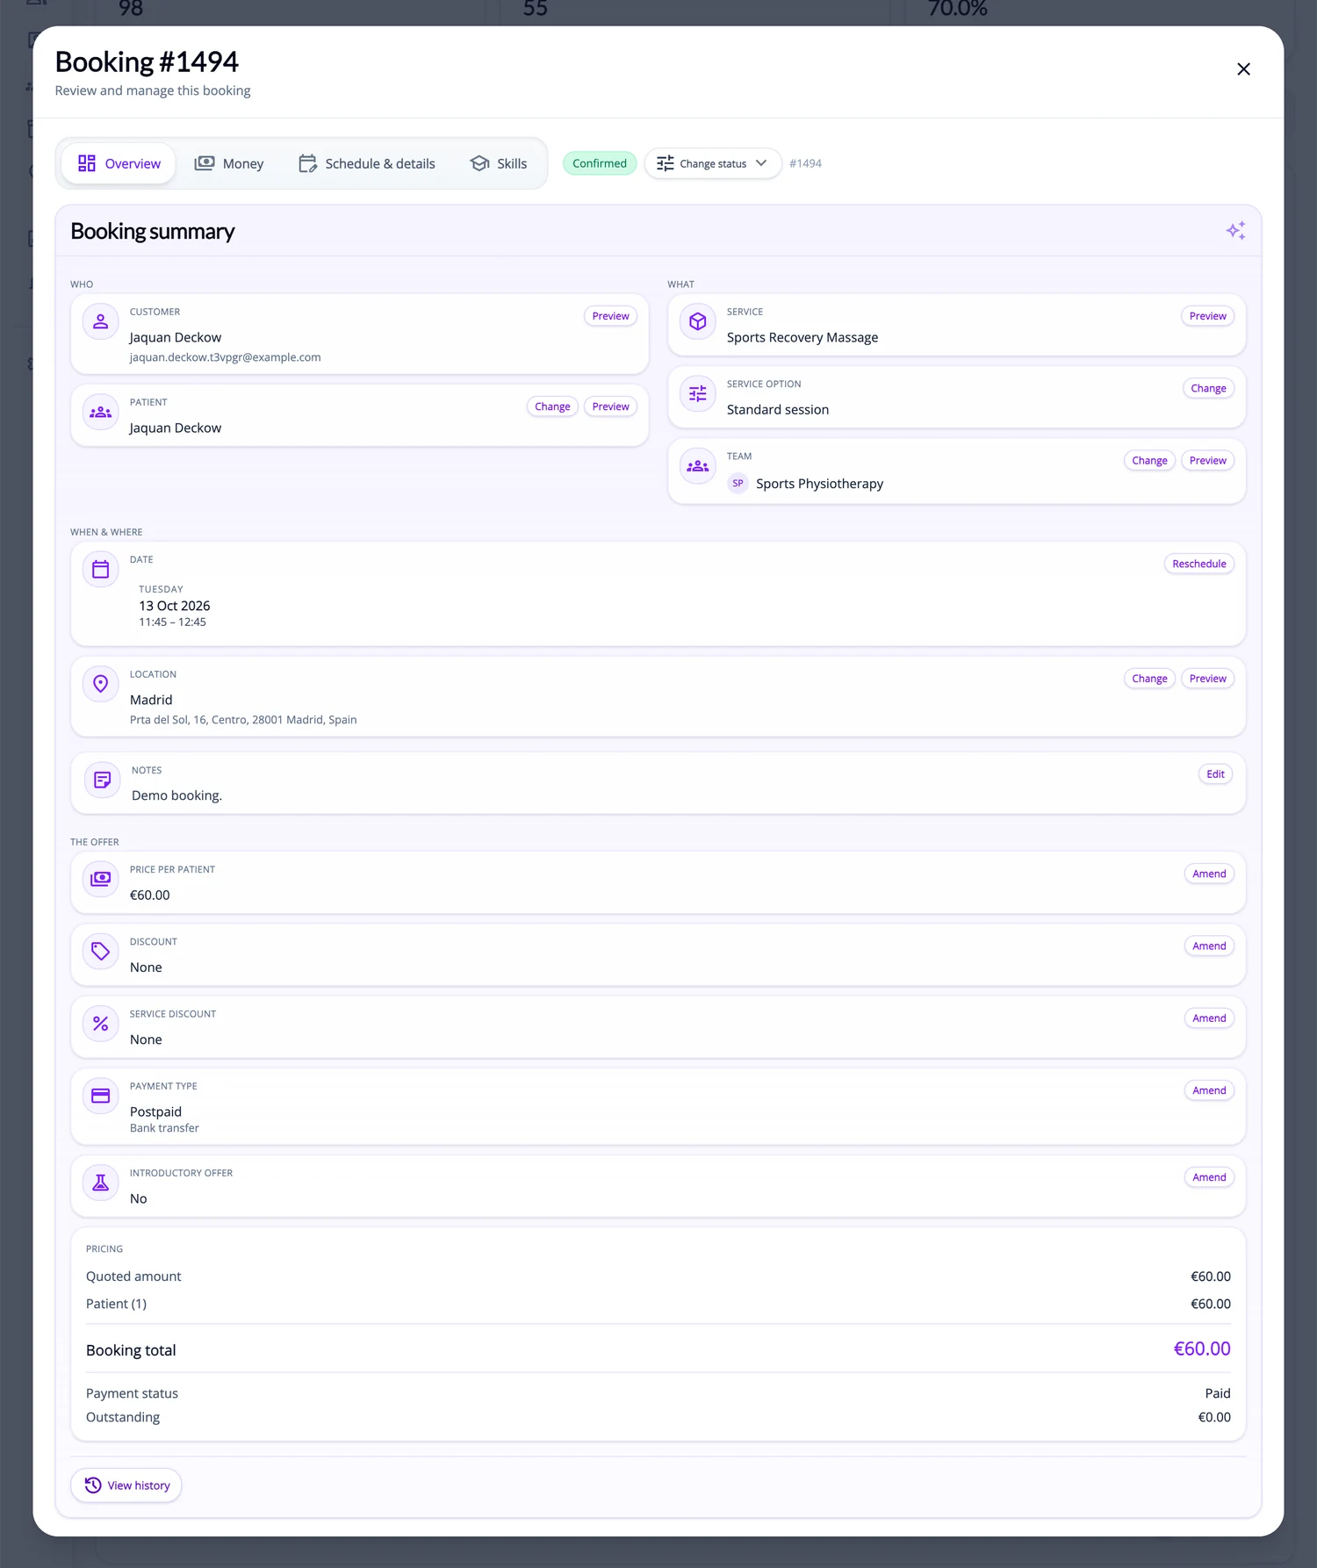Click the sparkle AI icon in Booking summary
Screen dimensions: 1317x1568
[1235, 231]
